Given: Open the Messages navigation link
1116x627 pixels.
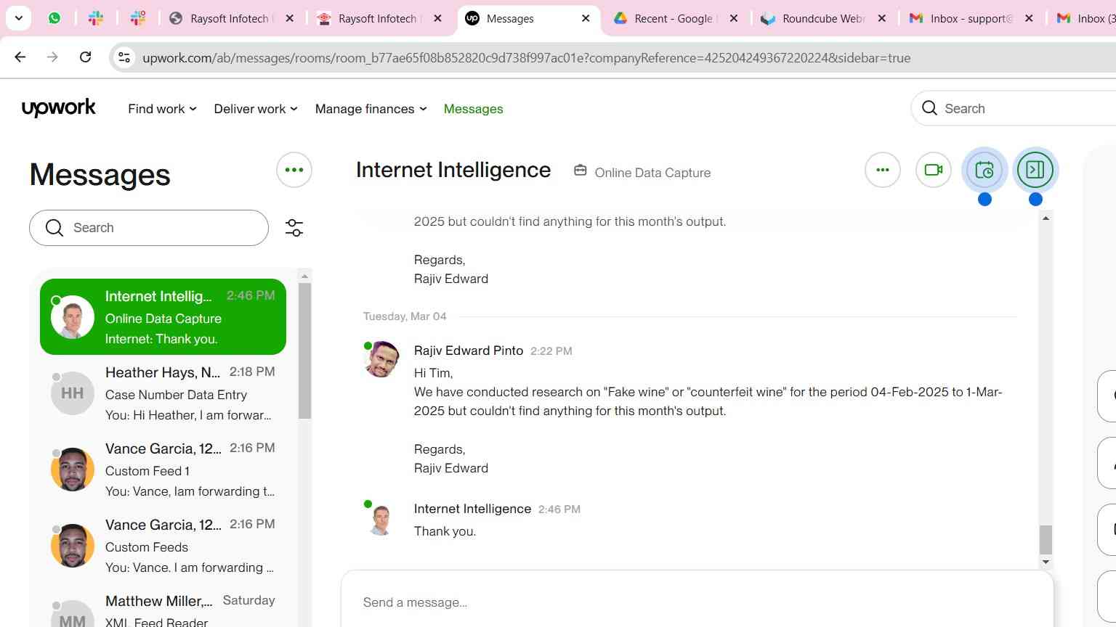Looking at the screenshot, I should [x=473, y=109].
